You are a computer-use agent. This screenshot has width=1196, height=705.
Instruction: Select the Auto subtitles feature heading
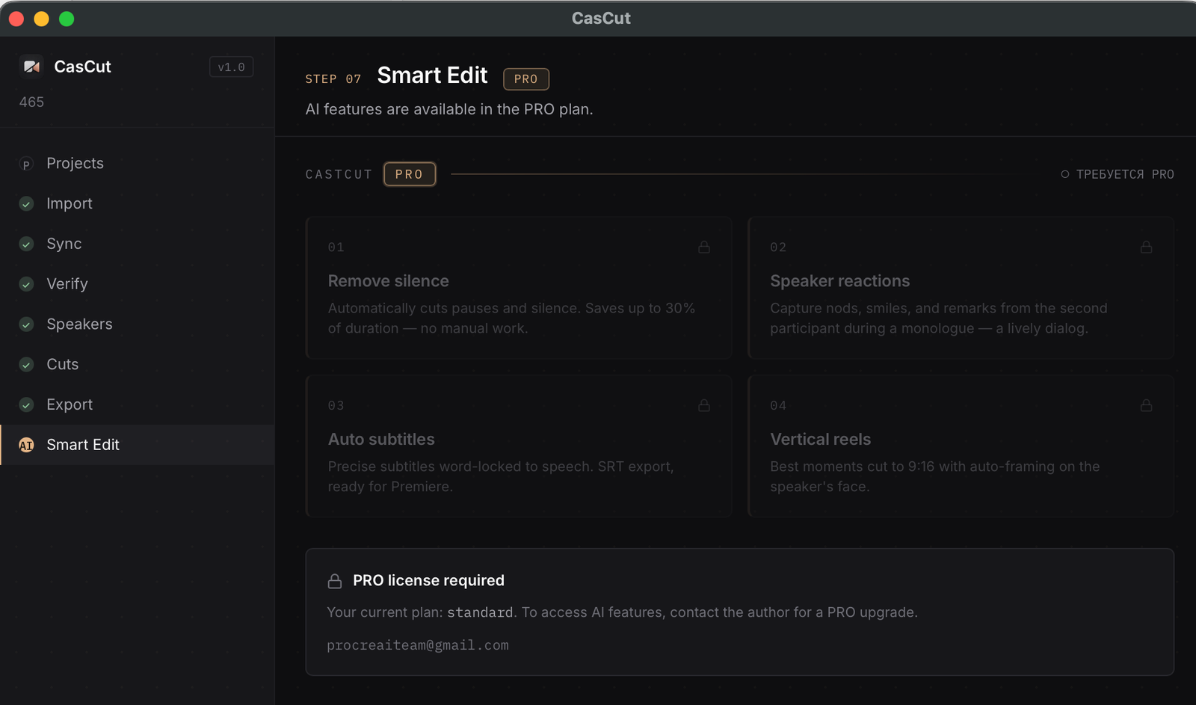coord(381,440)
